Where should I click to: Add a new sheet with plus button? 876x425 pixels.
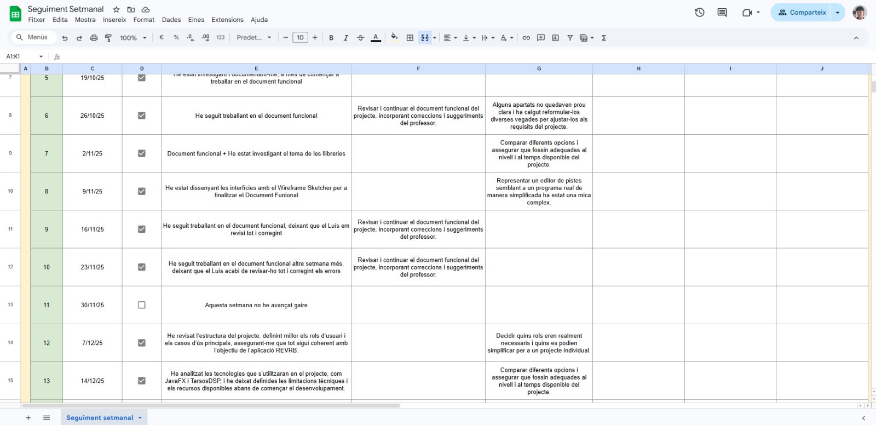point(28,418)
